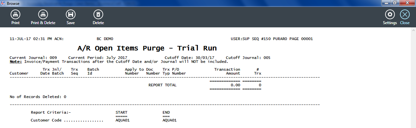
Task: Print the trial run report
Action: point(15,17)
